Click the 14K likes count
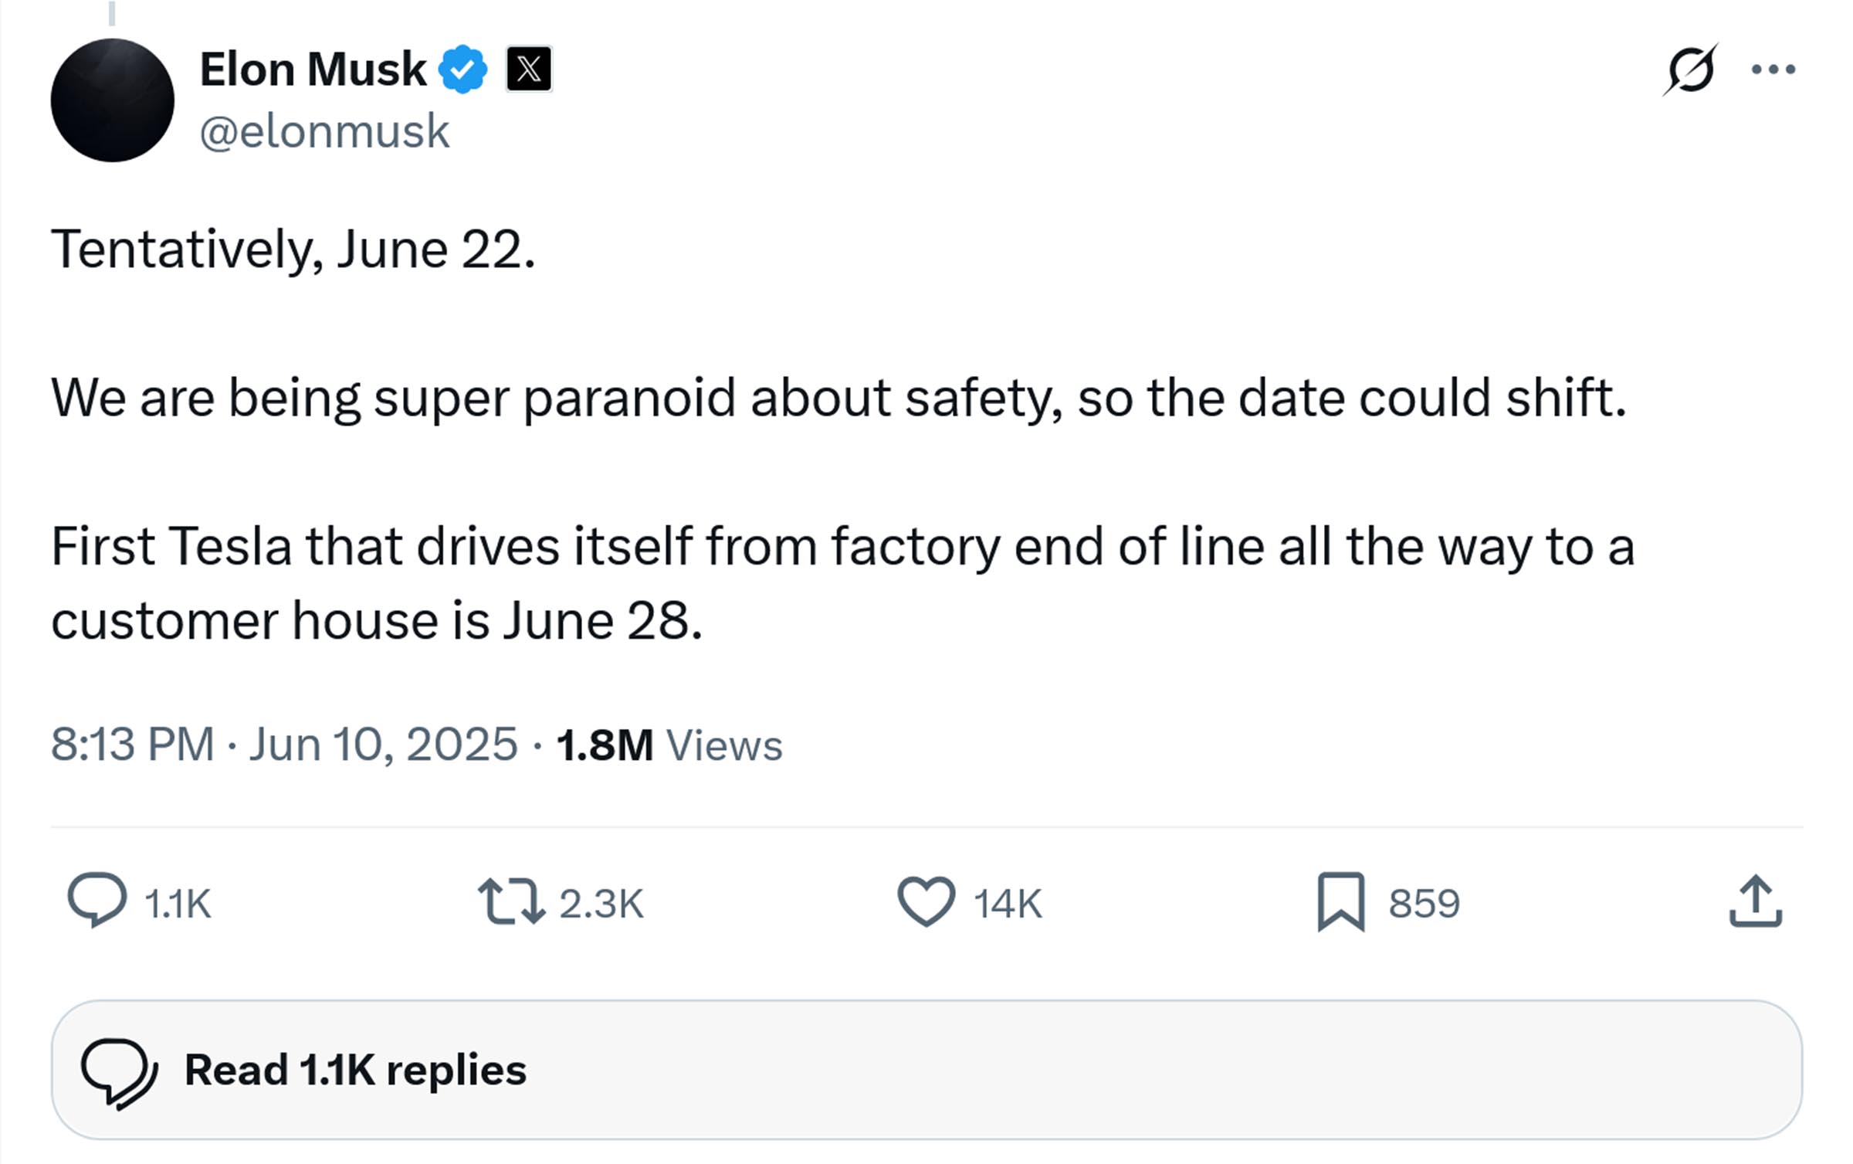This screenshot has height=1164, width=1853. coord(1008,904)
